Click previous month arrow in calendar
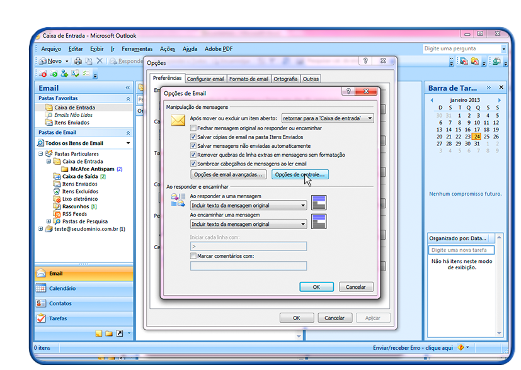This screenshot has height=370, width=521. (x=432, y=100)
